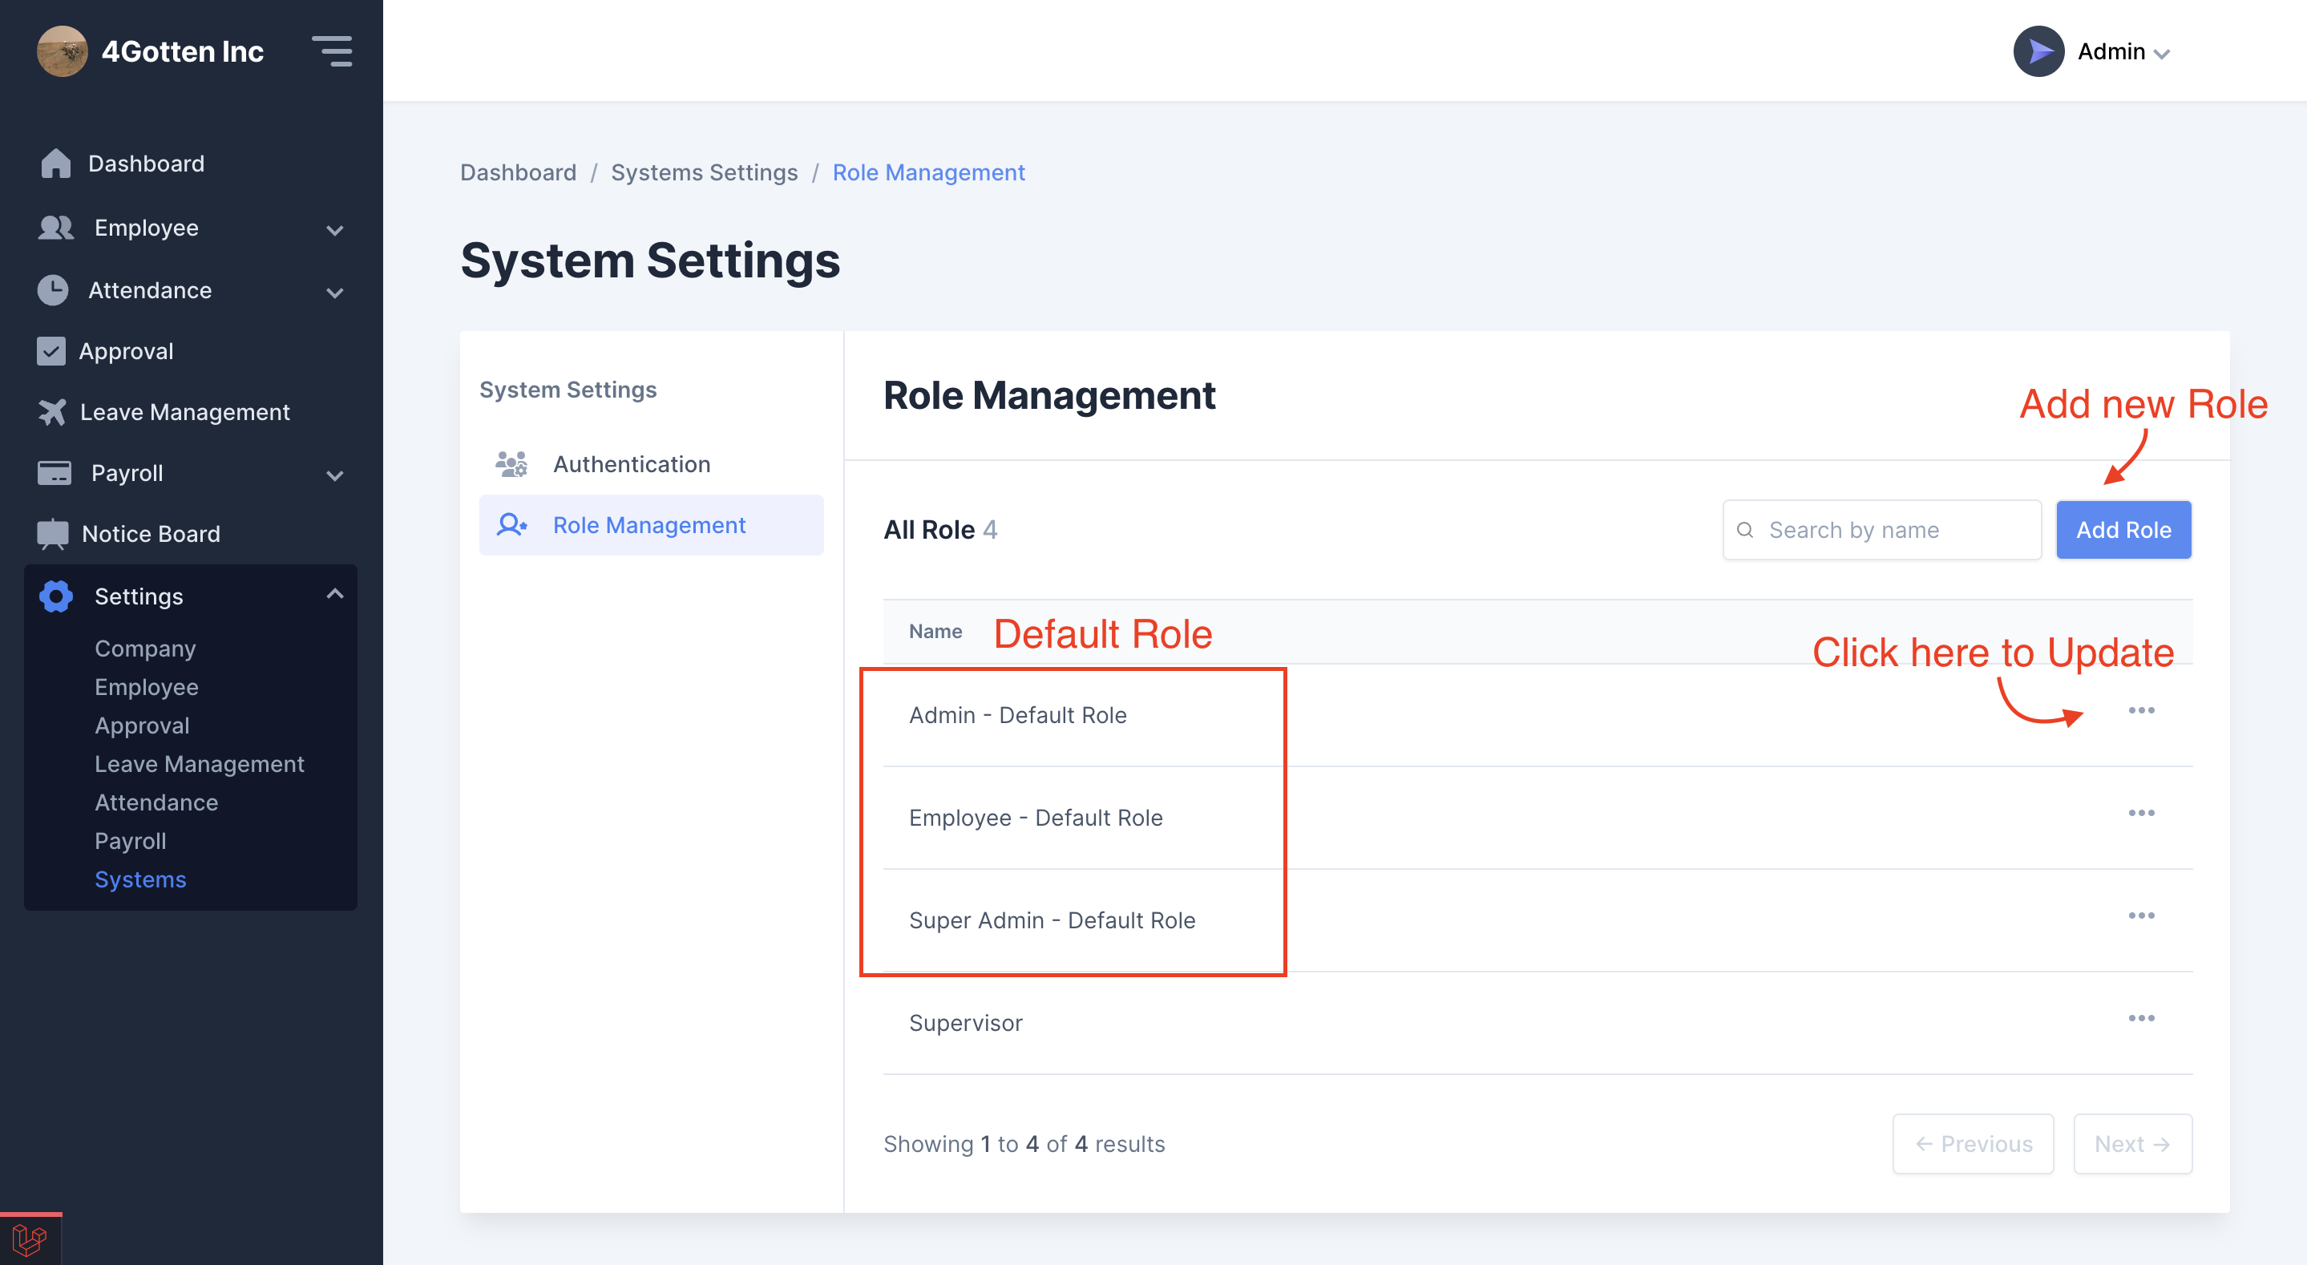The width and height of the screenshot is (2307, 1265).
Task: Click the Dashboard home icon
Action: [x=55, y=163]
